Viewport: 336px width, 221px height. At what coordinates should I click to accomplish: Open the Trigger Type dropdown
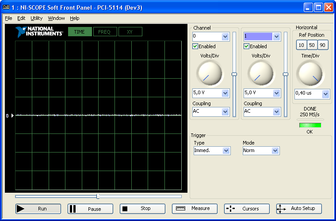(226, 151)
